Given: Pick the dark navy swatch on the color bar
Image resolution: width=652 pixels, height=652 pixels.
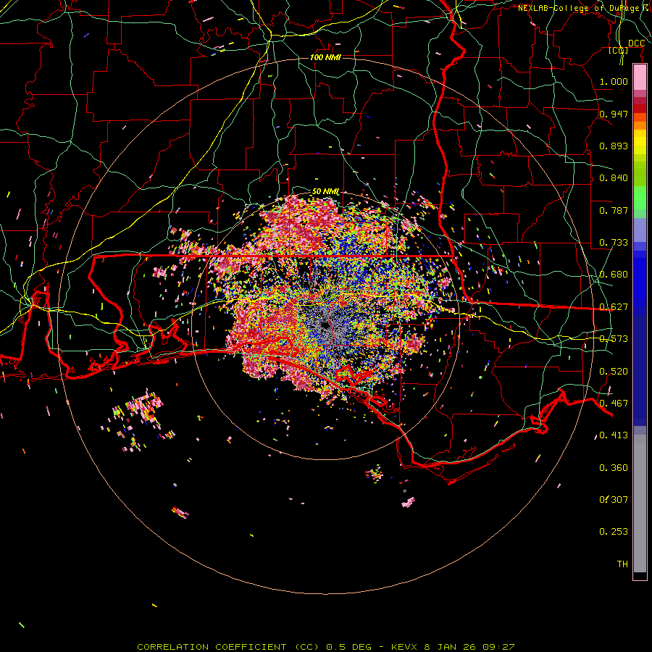Looking at the screenshot, I should point(640,370).
